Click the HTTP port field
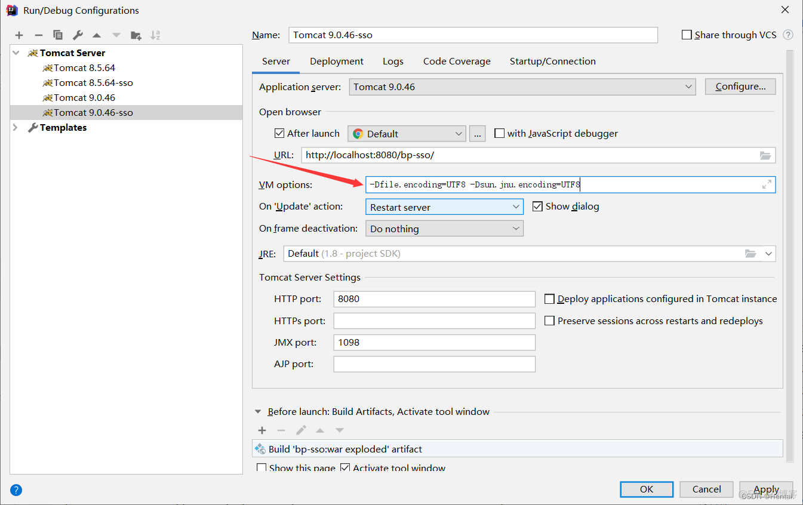The image size is (803, 505). click(434, 299)
